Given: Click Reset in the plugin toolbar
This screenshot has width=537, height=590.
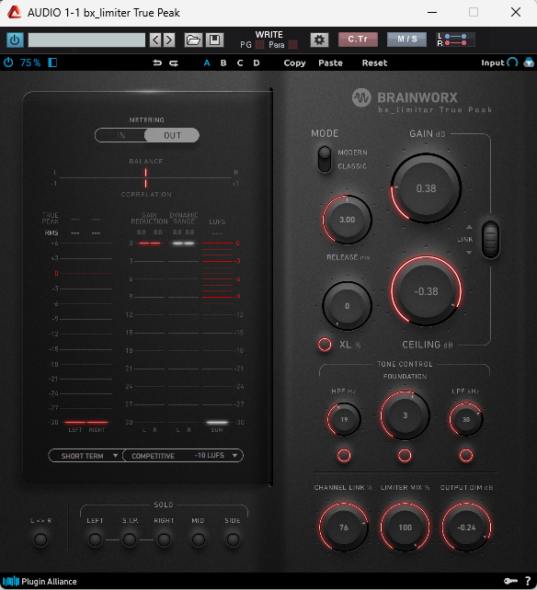Looking at the screenshot, I should [374, 62].
